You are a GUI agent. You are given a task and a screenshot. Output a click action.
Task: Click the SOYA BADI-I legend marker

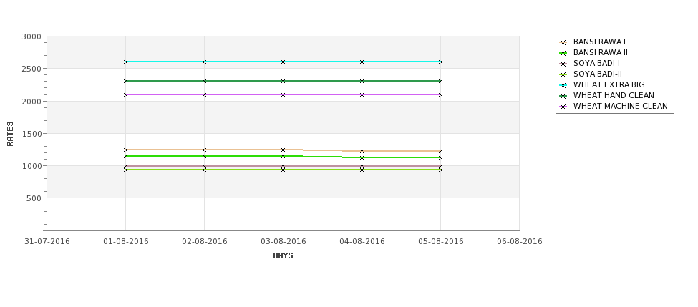[x=563, y=64]
